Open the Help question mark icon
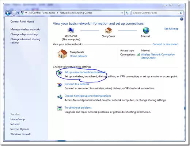Viewport: 190px width, 146px height. point(182,19)
